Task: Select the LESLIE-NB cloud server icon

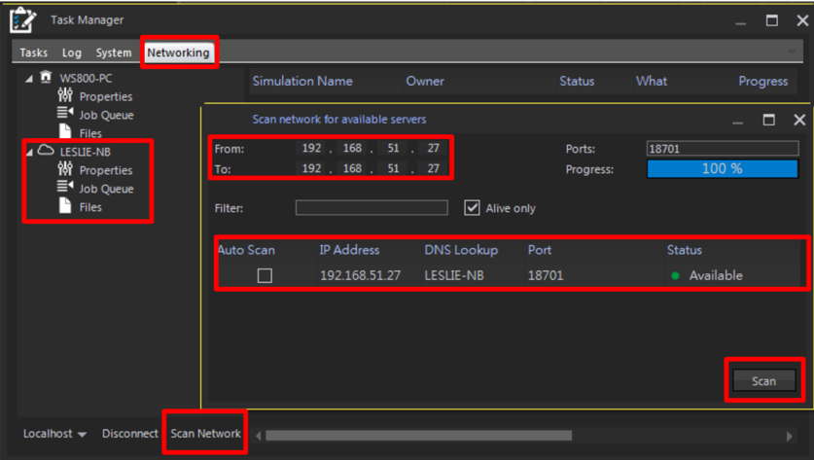Action: click(46, 152)
